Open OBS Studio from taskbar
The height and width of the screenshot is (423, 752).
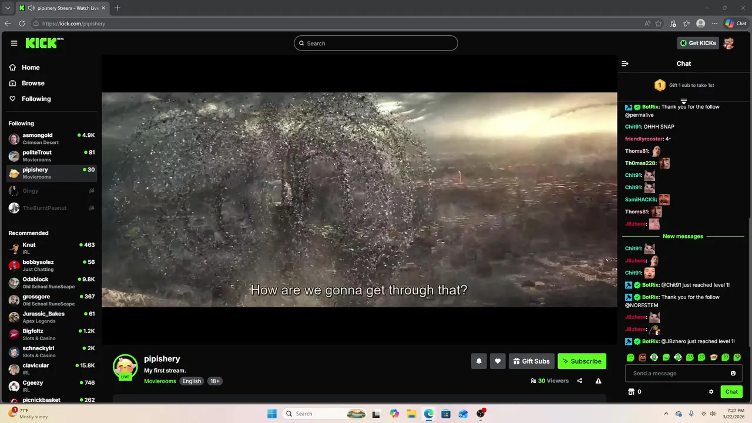point(481,414)
